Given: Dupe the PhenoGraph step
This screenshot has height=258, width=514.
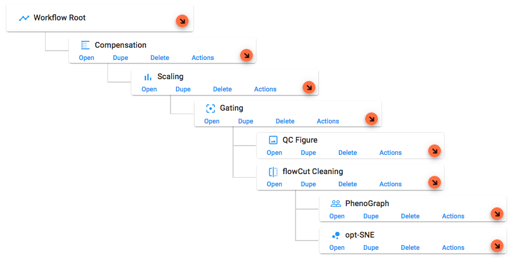Looking at the screenshot, I should [x=371, y=216].
